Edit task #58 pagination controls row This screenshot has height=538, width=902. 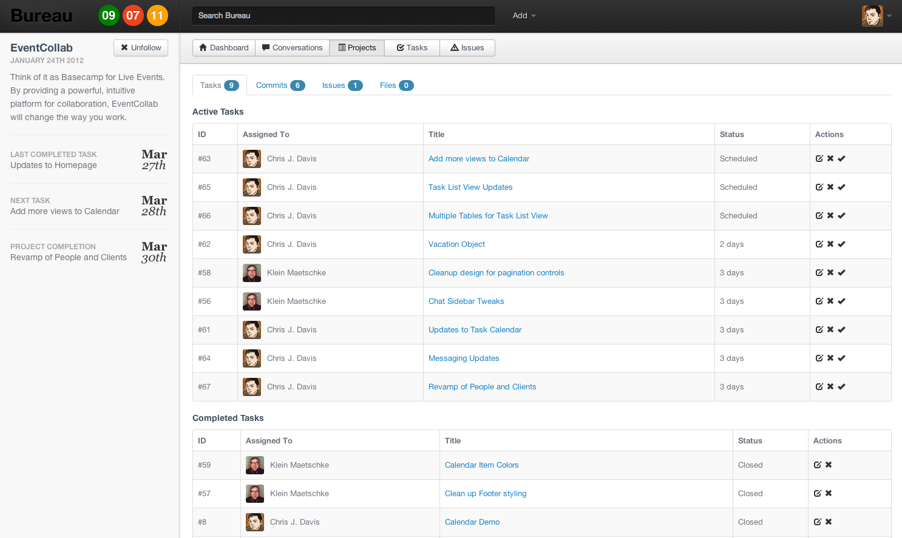click(819, 273)
